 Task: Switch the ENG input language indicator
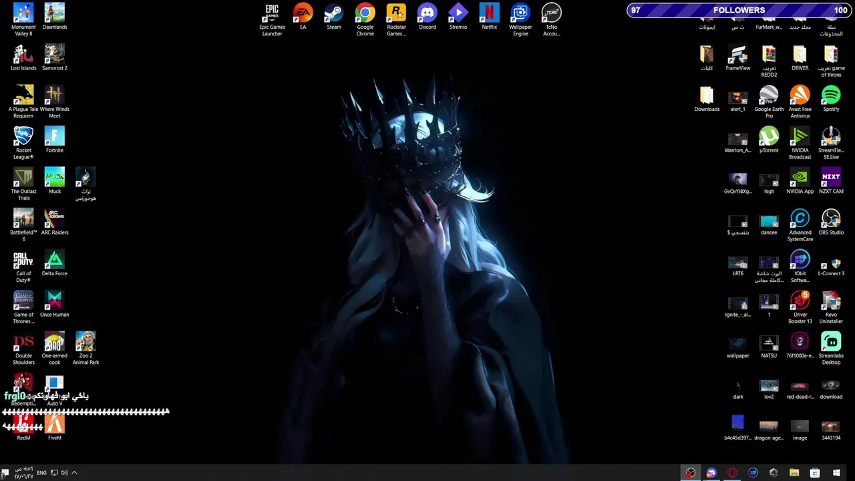pos(41,472)
